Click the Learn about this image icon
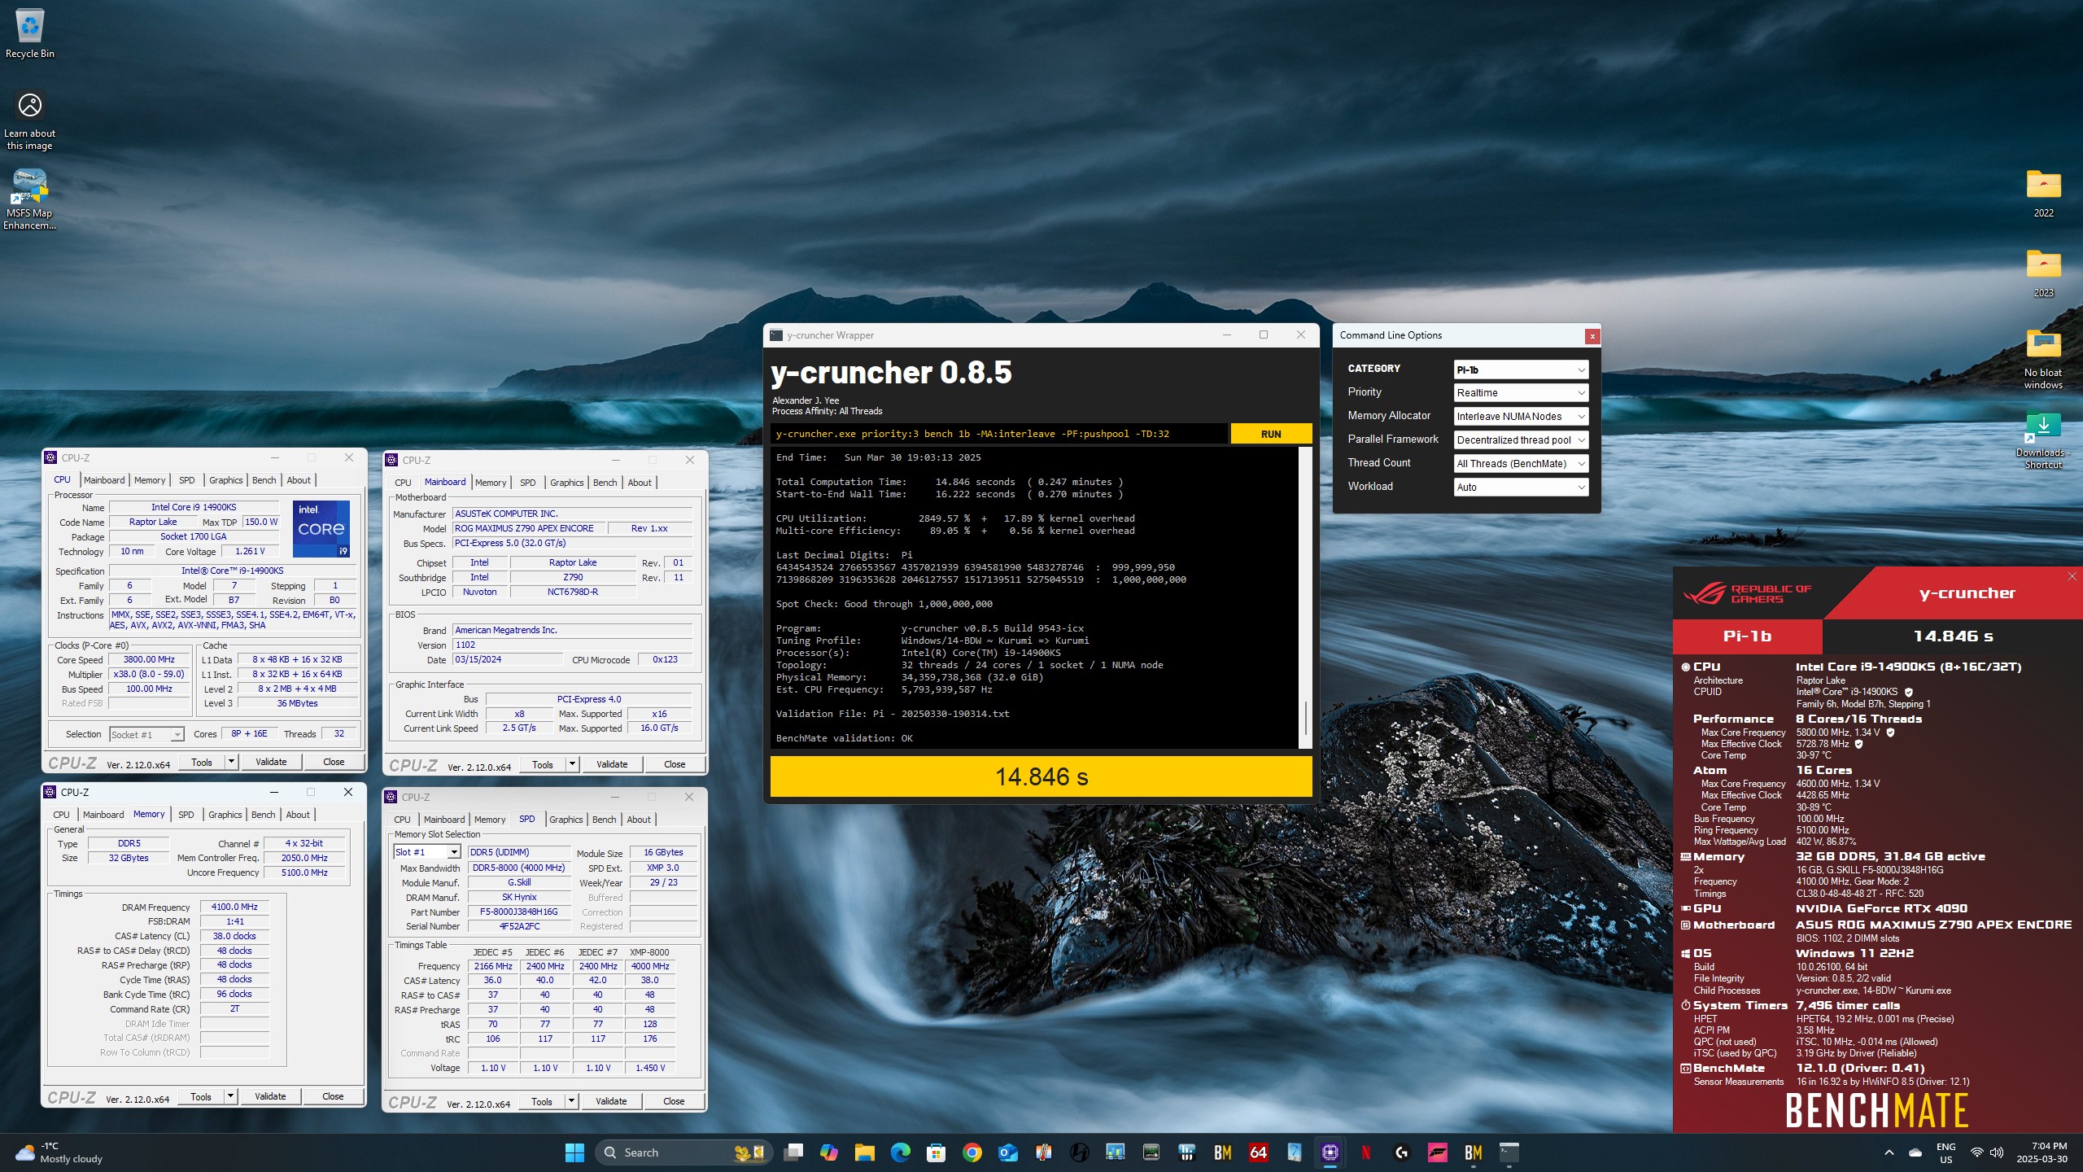The width and height of the screenshot is (2083, 1172). tap(30, 120)
